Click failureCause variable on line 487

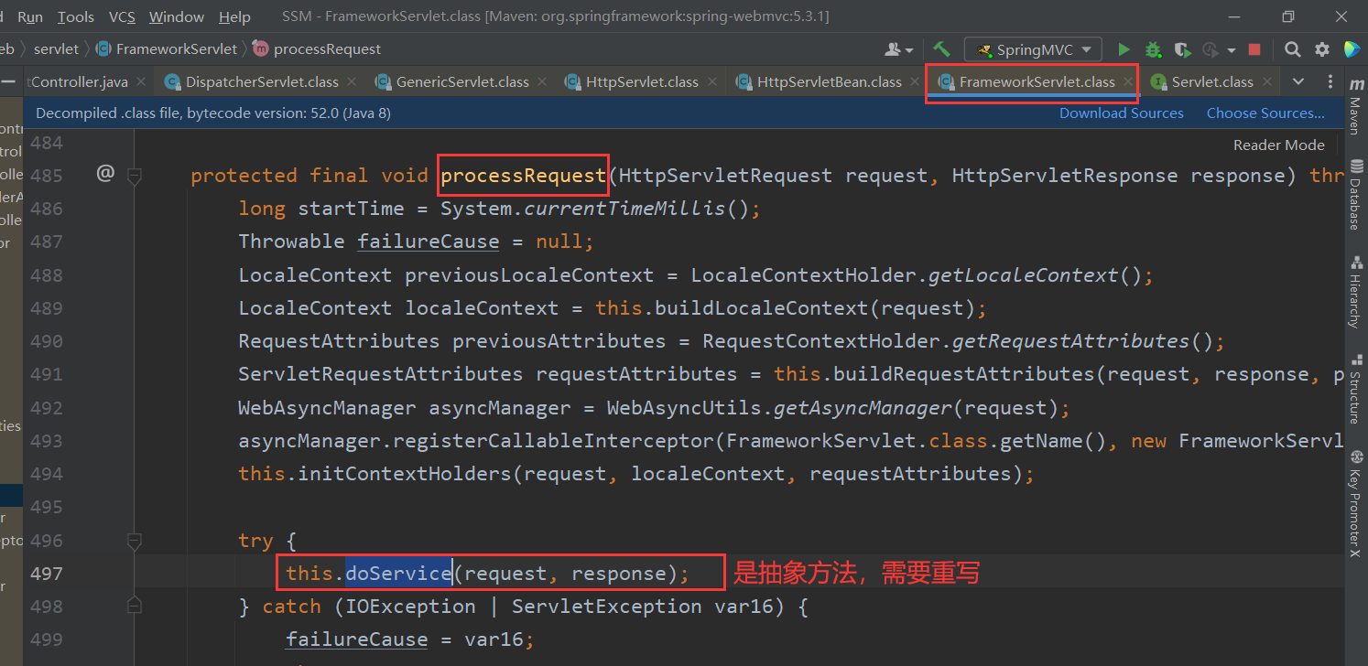[x=428, y=242]
